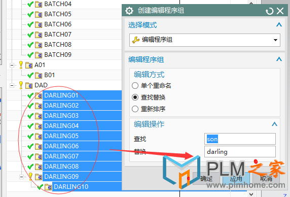The width and height of the screenshot is (290, 197).
Task: Select the B01 tree row
Action: [49, 75]
